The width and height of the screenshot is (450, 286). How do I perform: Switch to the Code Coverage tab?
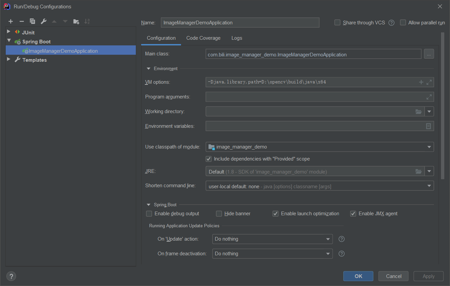(203, 38)
